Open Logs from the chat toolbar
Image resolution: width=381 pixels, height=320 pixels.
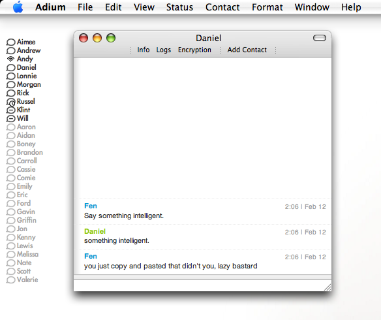click(x=164, y=50)
